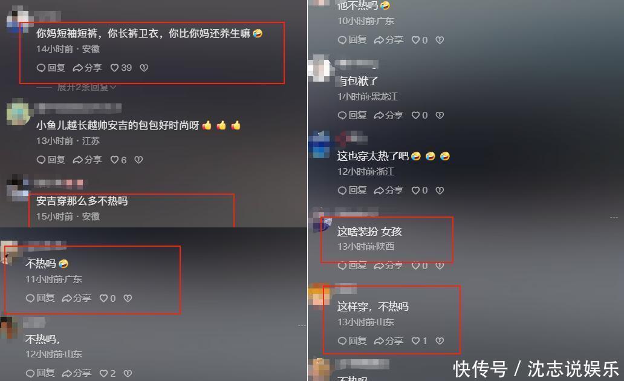Like the 不热吗 山东 comment with 2 likes
This screenshot has height=381, width=624.
click(108, 373)
